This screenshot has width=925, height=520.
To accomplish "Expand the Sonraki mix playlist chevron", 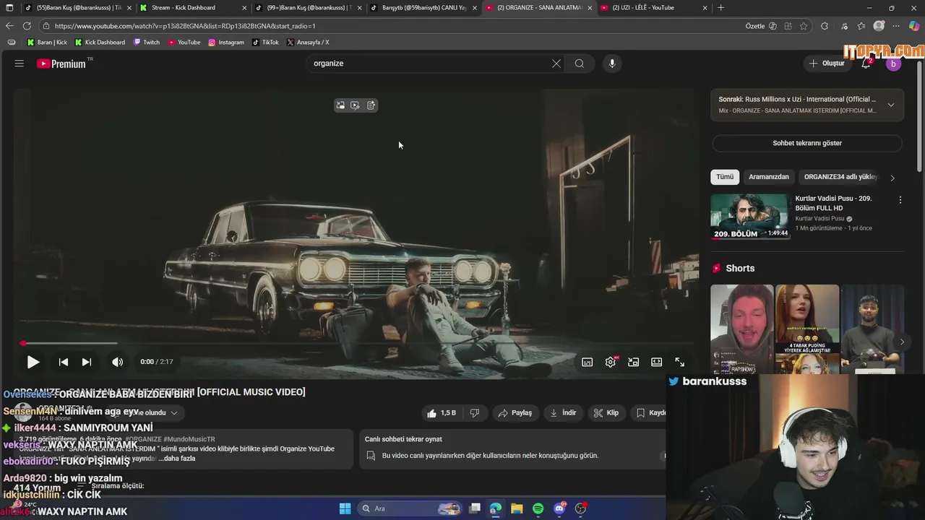I will click(x=891, y=105).
